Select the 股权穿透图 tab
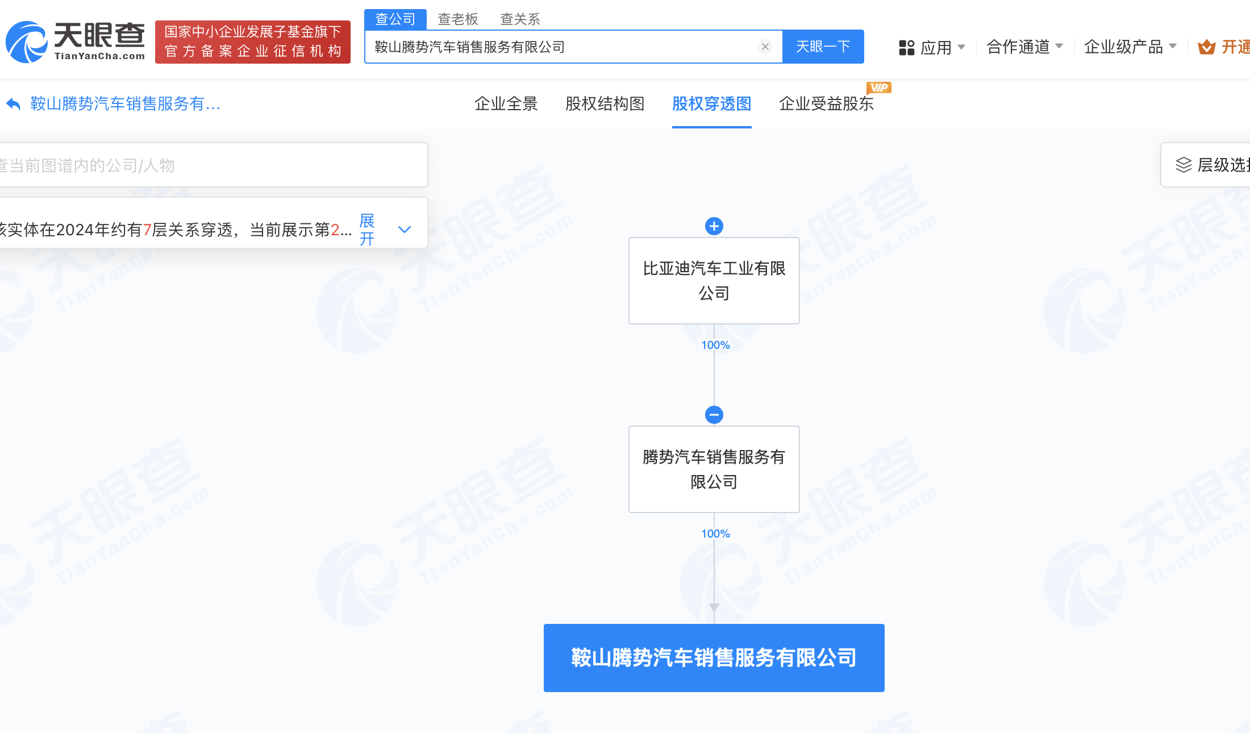Viewport: 1250px width, 733px height. (712, 103)
